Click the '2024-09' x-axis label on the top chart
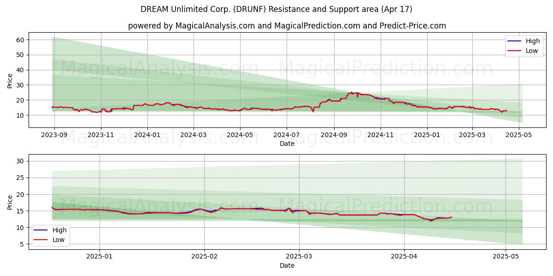 [x=334, y=135]
